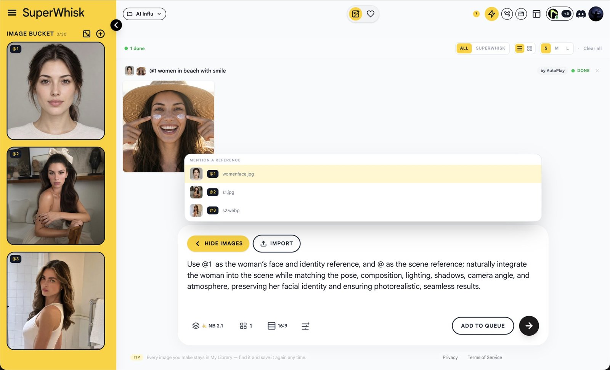Viewport: 610px width, 370px height.
Task: Click ADD TO QUEUE button
Action: (x=483, y=326)
